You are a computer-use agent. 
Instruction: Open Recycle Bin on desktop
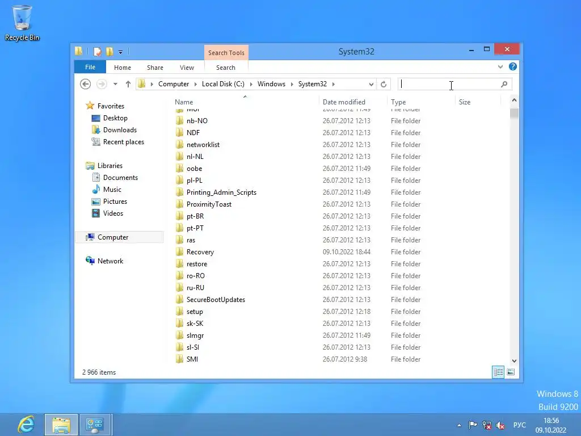click(22, 23)
